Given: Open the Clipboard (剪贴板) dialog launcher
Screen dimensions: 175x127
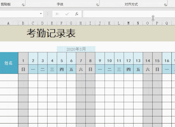Looking at the screenshot, I should [23, 5].
